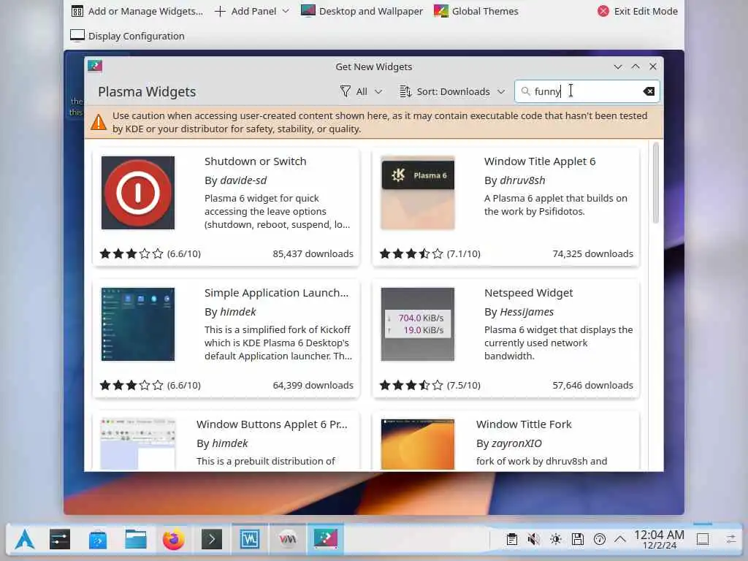The height and width of the screenshot is (561, 748).
Task: Switch to the system monitor taskbar entry
Action: pos(250,540)
